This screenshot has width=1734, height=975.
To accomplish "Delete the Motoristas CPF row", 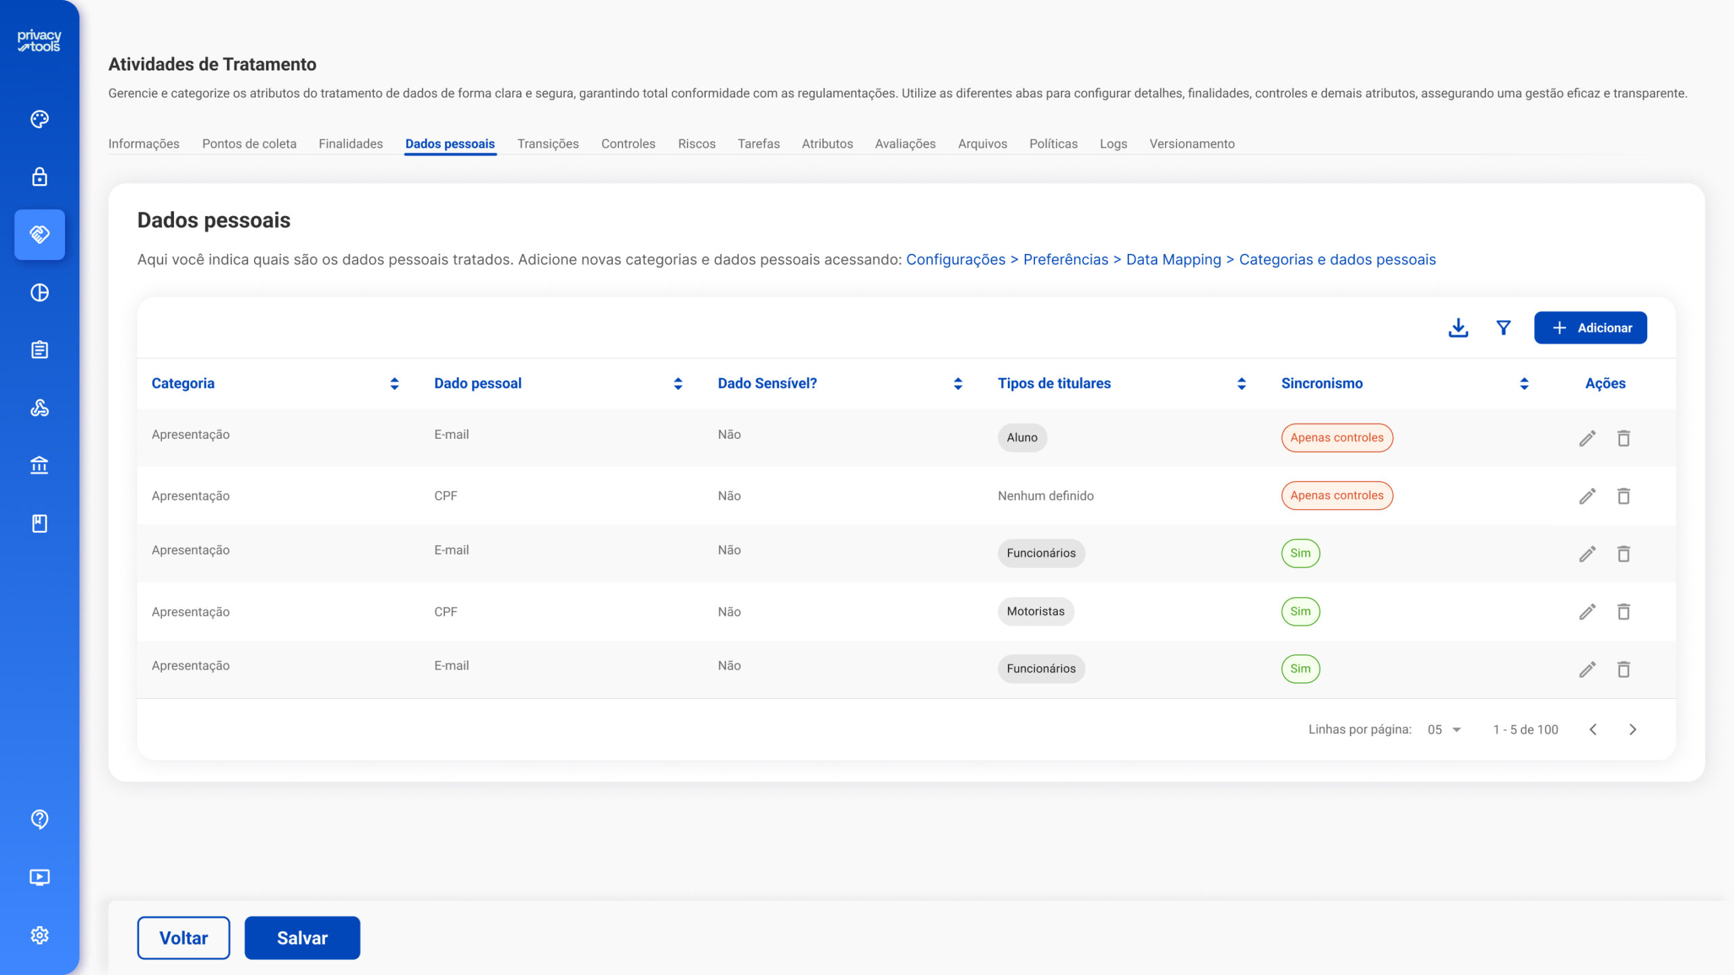I will pos(1624,611).
